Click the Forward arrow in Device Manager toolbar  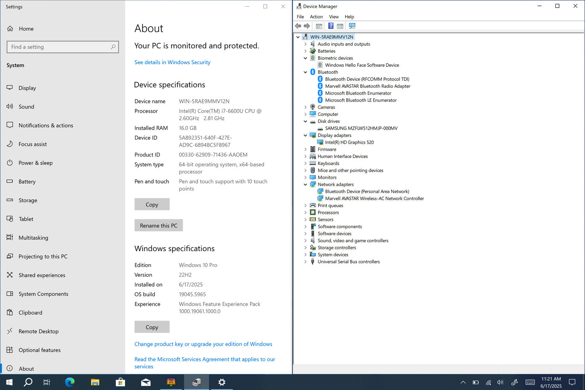(307, 26)
